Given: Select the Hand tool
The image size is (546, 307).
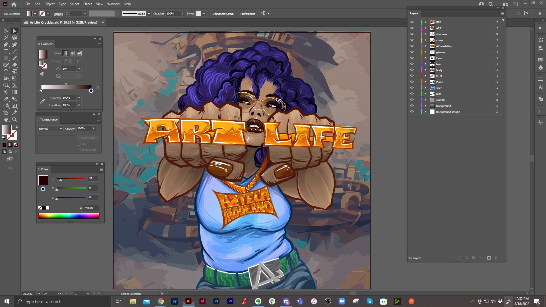Looking at the screenshot, I should (x=6, y=120).
